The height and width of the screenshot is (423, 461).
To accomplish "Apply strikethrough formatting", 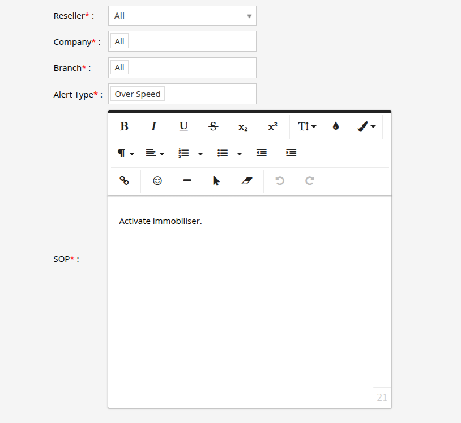I will (x=214, y=126).
